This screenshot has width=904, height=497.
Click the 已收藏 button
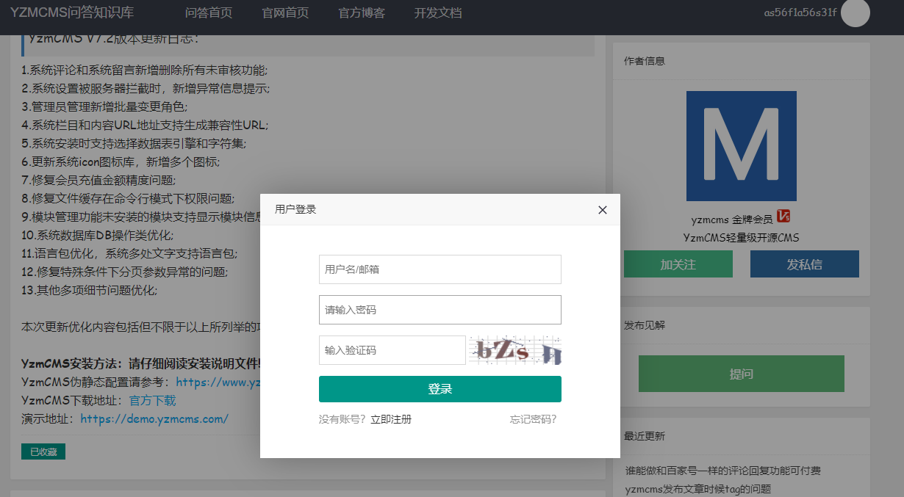pyautogui.click(x=43, y=451)
